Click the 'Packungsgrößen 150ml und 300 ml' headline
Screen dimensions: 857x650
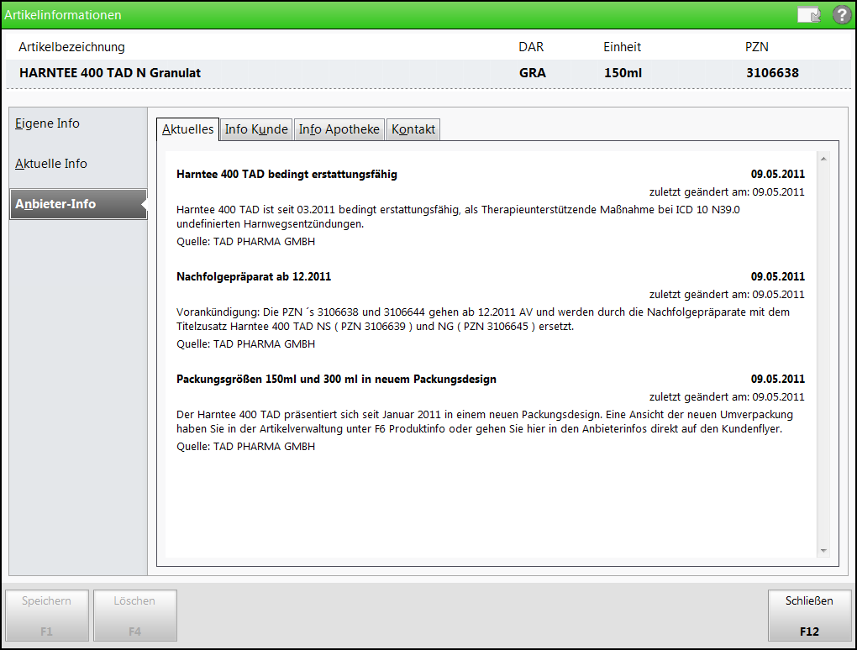coord(336,379)
